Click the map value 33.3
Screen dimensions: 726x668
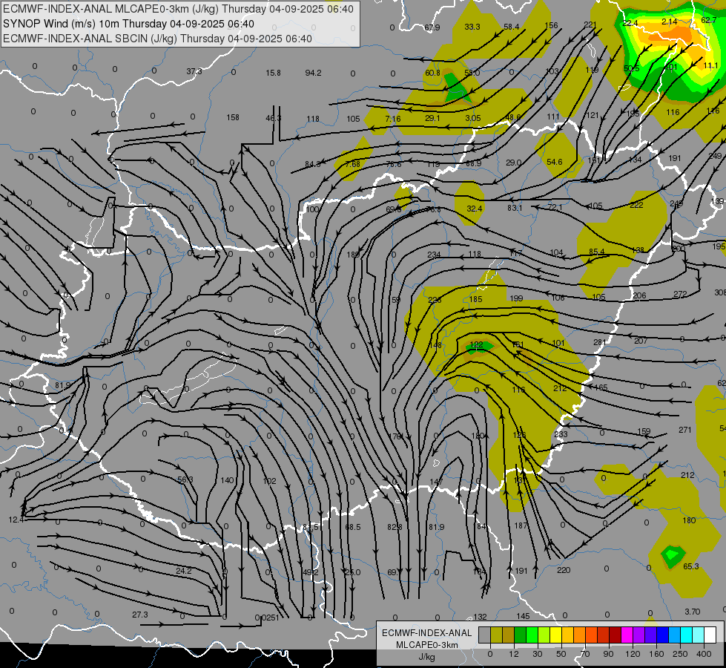pyautogui.click(x=472, y=27)
